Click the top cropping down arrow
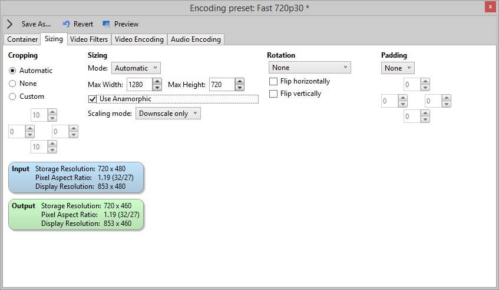The height and width of the screenshot is (290, 499). pos(52,118)
